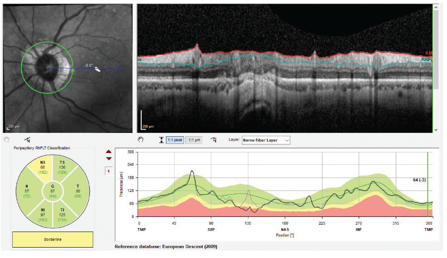Click the N sector value 57

click(x=27, y=191)
